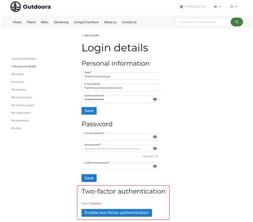Click password strength help icon
This screenshot has width=253, height=222.
156,156
